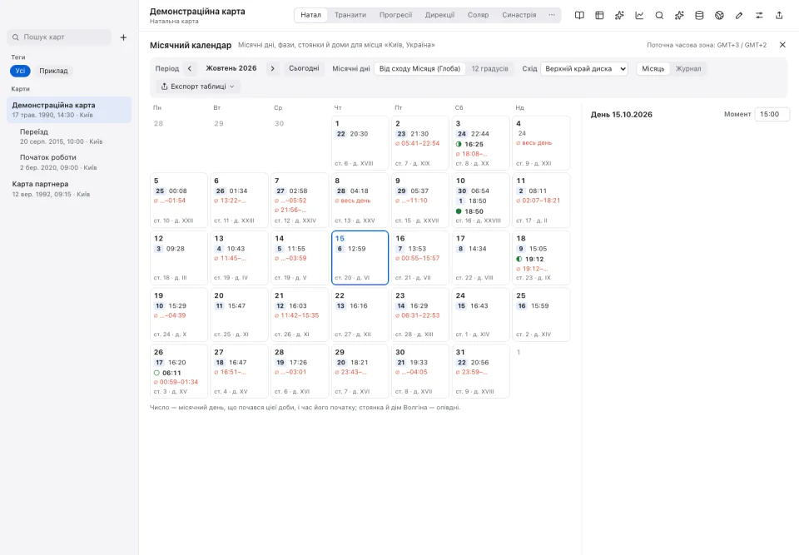Select calendar day 18 starting at 15:05
The image size is (799, 555).
(x=541, y=258)
